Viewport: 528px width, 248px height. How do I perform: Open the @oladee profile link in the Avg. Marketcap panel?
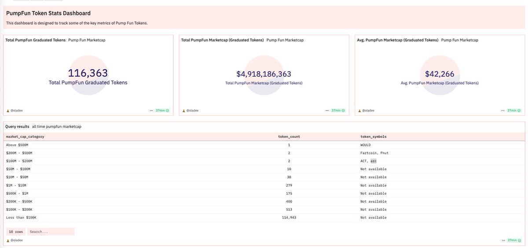tap(368, 110)
